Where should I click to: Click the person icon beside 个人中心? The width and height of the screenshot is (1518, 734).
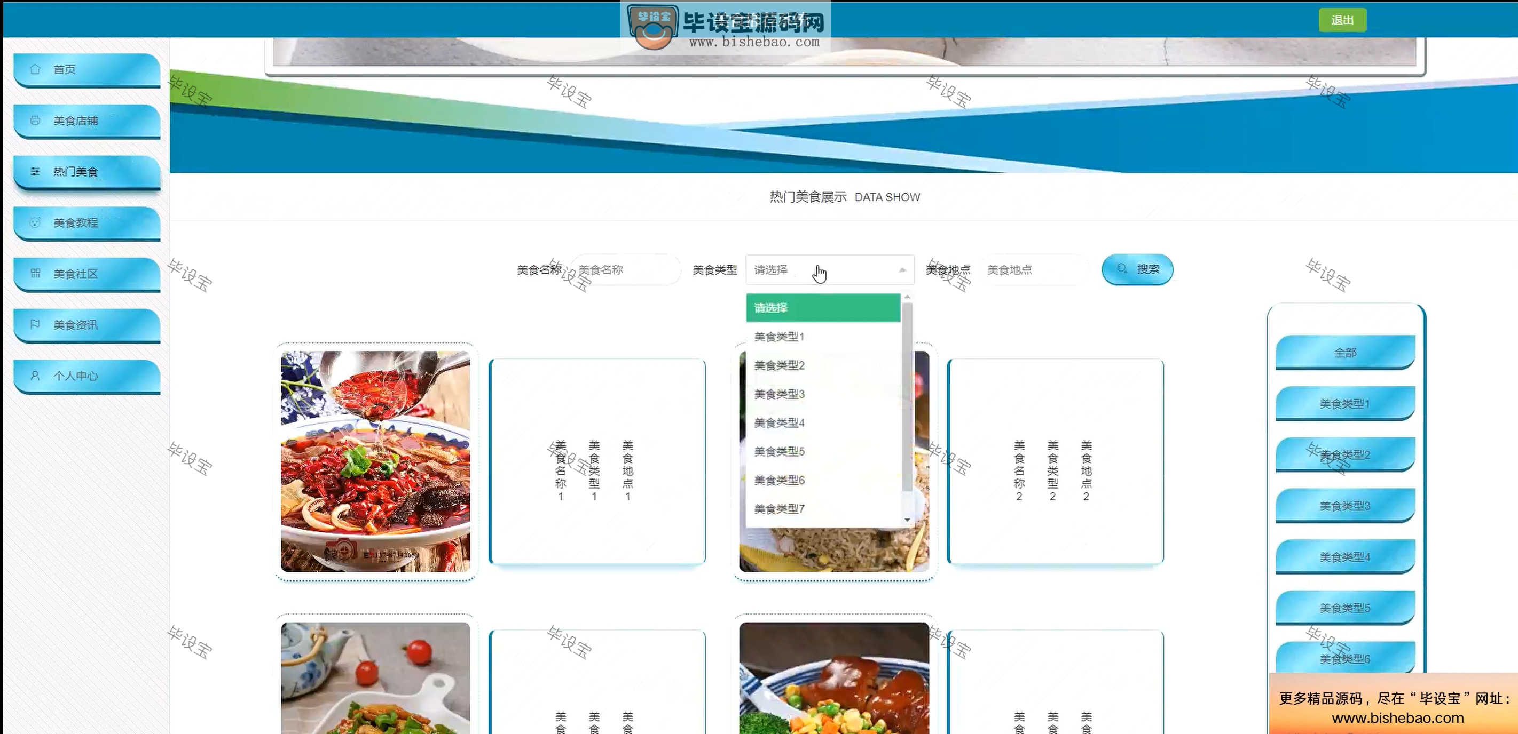tap(35, 376)
